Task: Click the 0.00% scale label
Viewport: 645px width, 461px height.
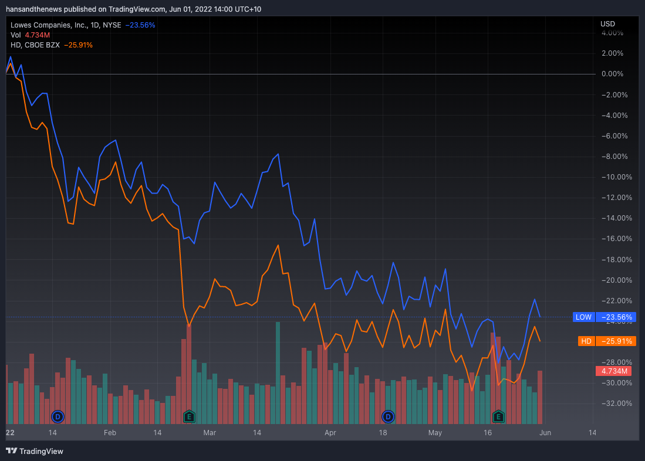Action: 611,74
